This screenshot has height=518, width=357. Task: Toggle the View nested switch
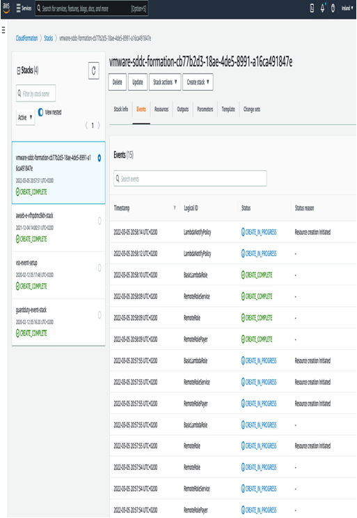(40, 112)
